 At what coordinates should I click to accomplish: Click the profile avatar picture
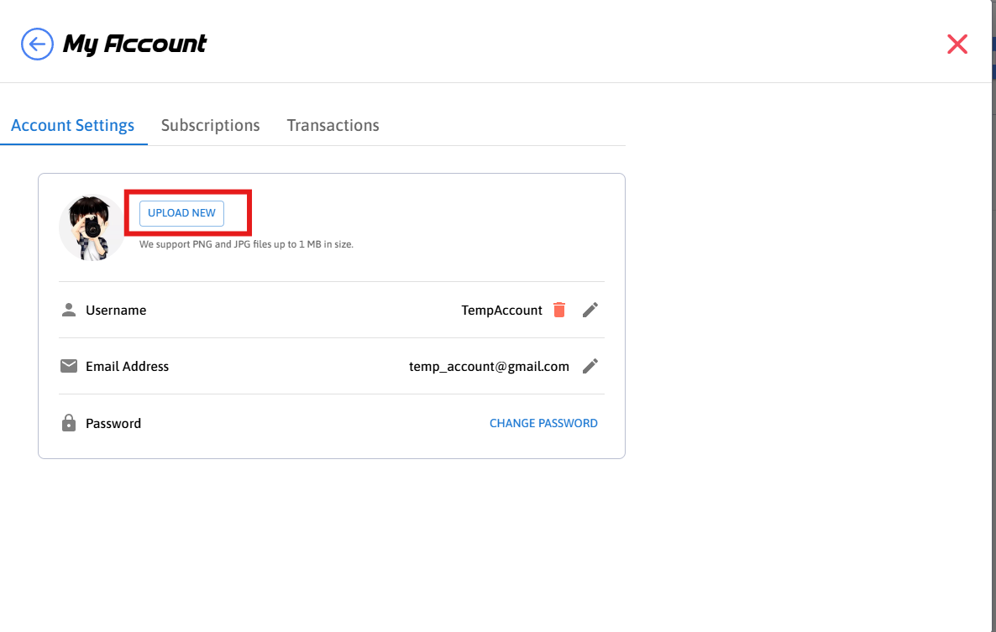[92, 227]
